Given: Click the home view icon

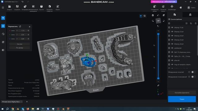Looking at the screenshot, I should (x=153, y=15).
